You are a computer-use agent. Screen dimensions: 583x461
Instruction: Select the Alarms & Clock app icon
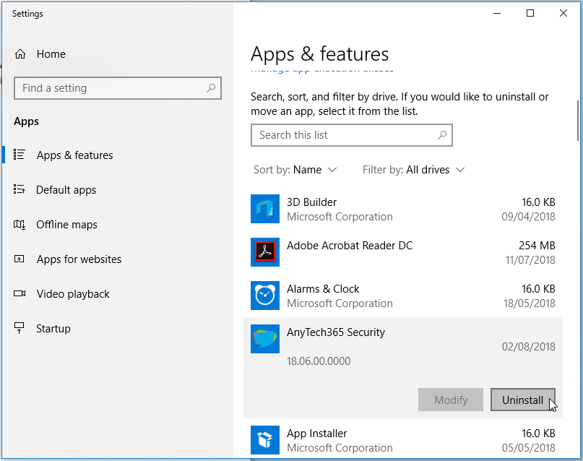click(264, 296)
